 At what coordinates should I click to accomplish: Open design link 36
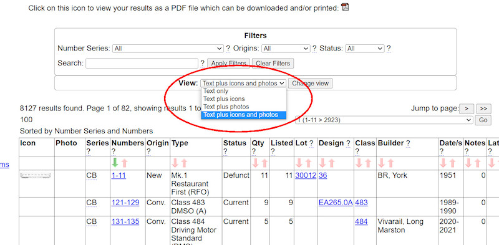322,175
